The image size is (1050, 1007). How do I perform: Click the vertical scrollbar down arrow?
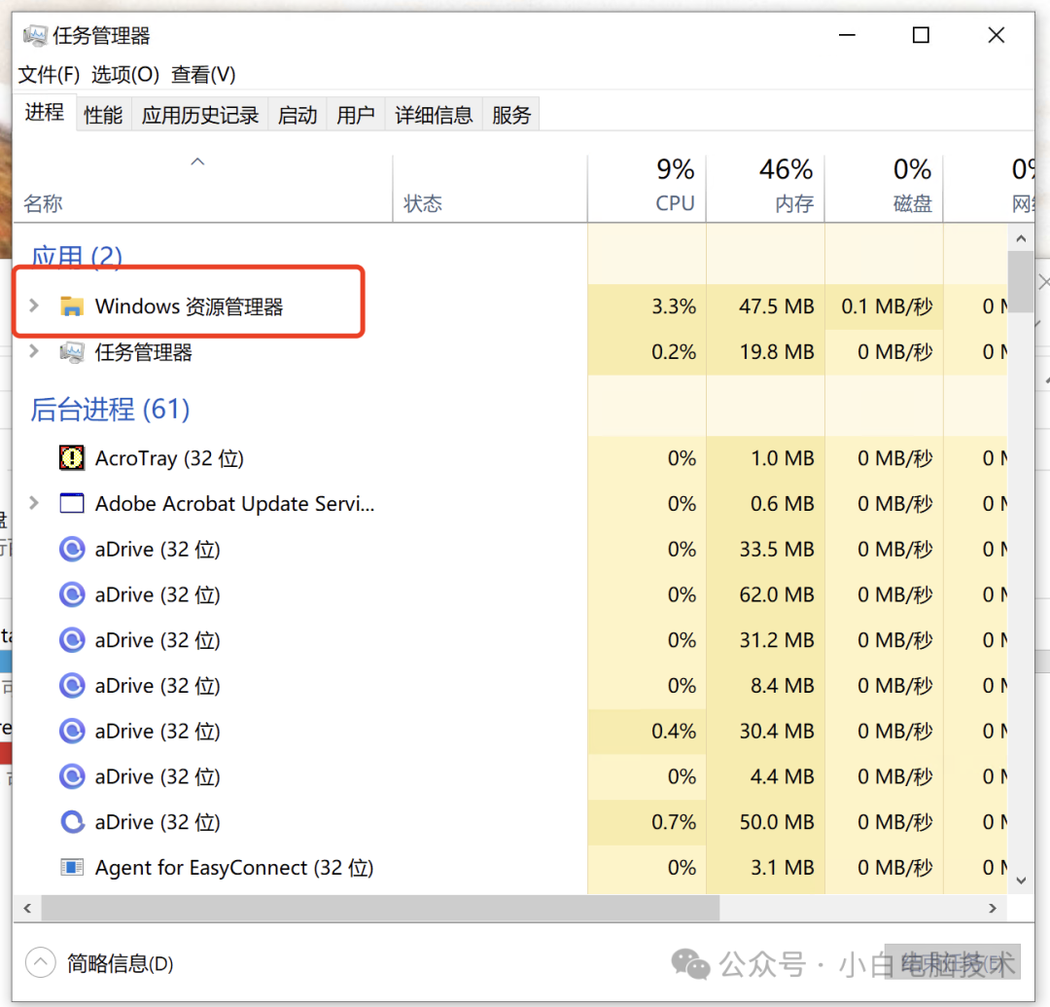click(x=1021, y=881)
